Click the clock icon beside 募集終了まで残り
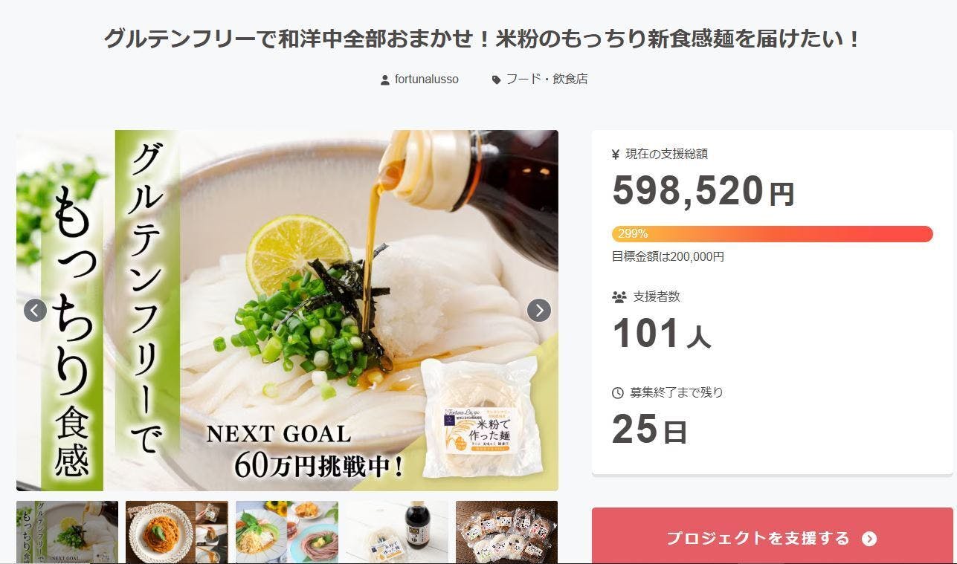The width and height of the screenshot is (957, 564). [x=617, y=392]
